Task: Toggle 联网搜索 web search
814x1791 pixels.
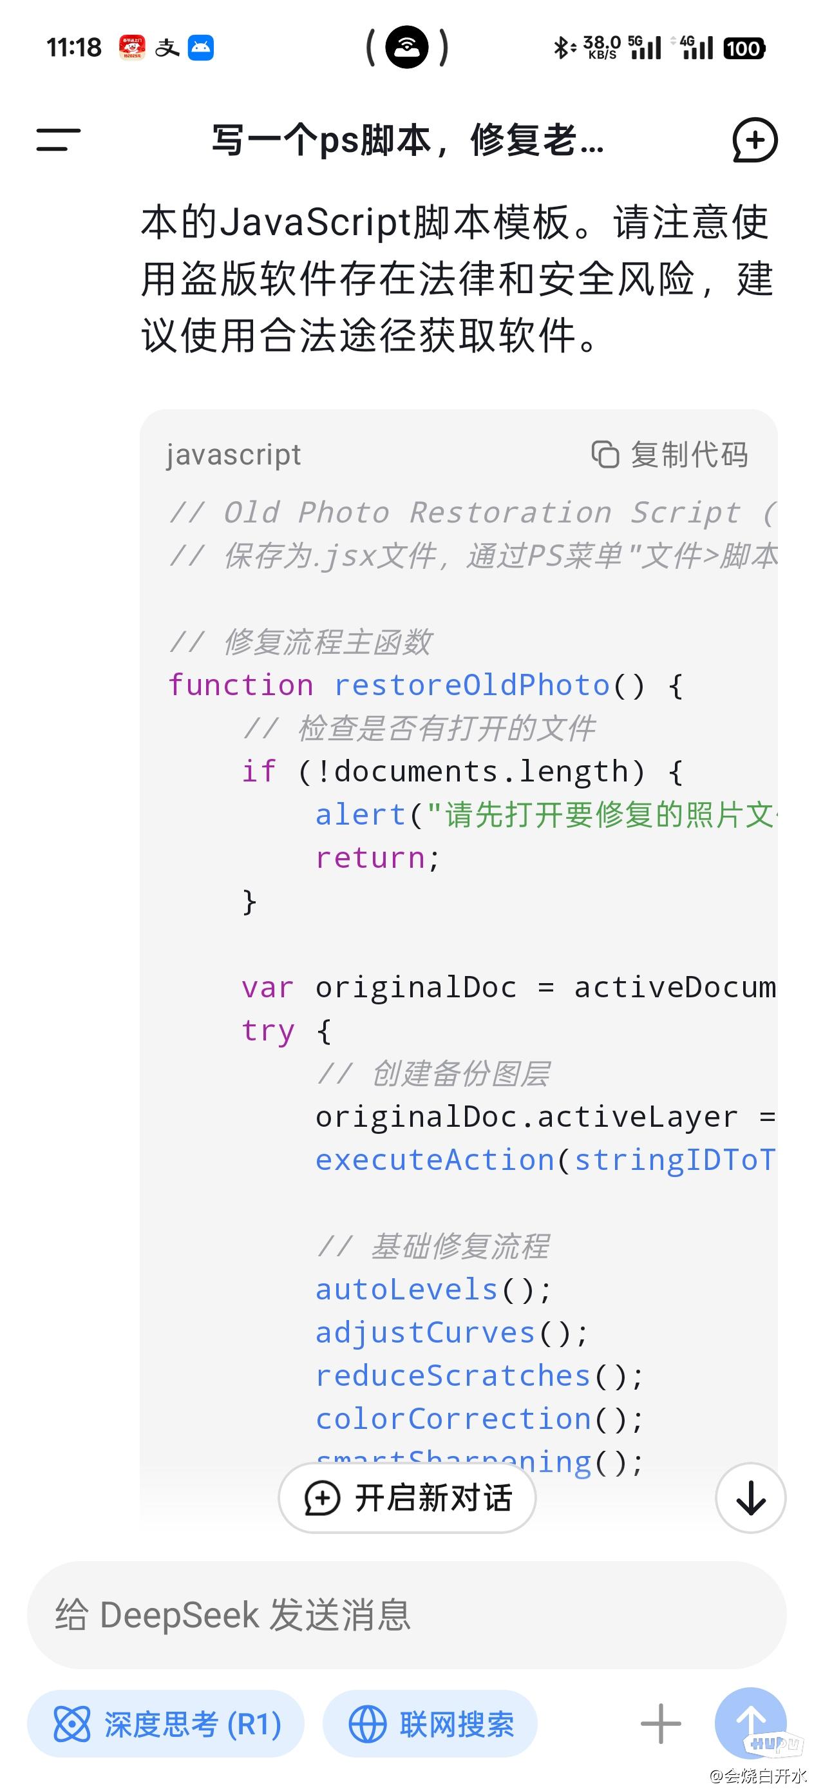Action: point(430,1723)
